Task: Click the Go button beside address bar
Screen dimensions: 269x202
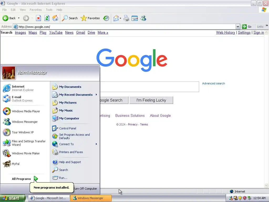Action: point(247,27)
